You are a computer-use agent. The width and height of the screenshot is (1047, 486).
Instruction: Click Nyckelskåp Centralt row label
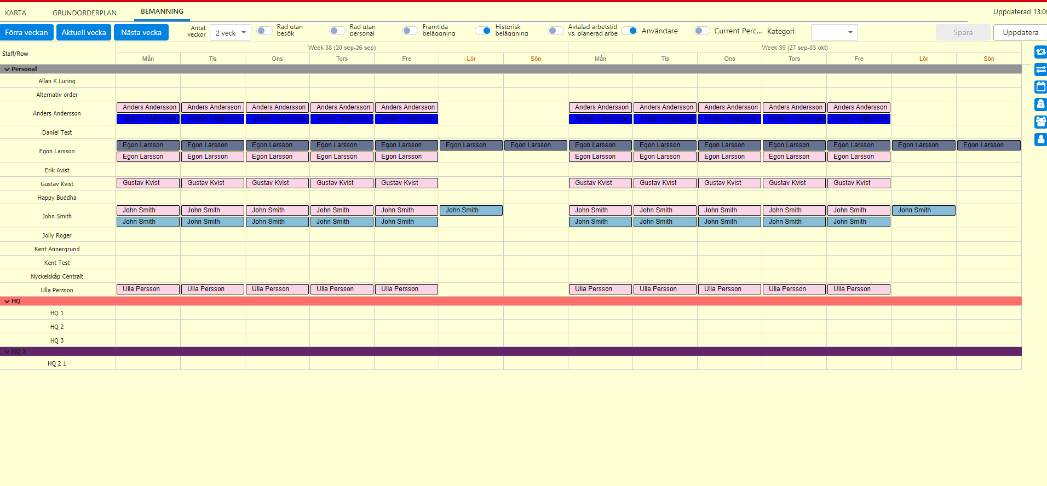(x=57, y=276)
